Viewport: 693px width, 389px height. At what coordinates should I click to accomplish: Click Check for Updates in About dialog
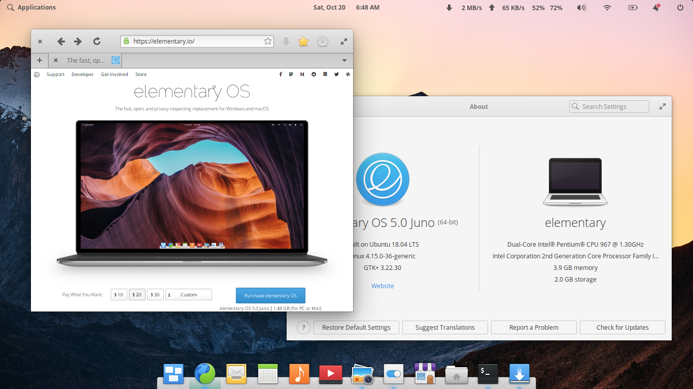[x=622, y=327]
